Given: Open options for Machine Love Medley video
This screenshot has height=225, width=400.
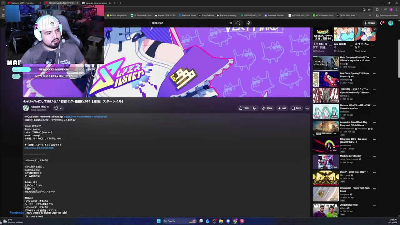Looking at the screenshot, I should pos(374,156).
